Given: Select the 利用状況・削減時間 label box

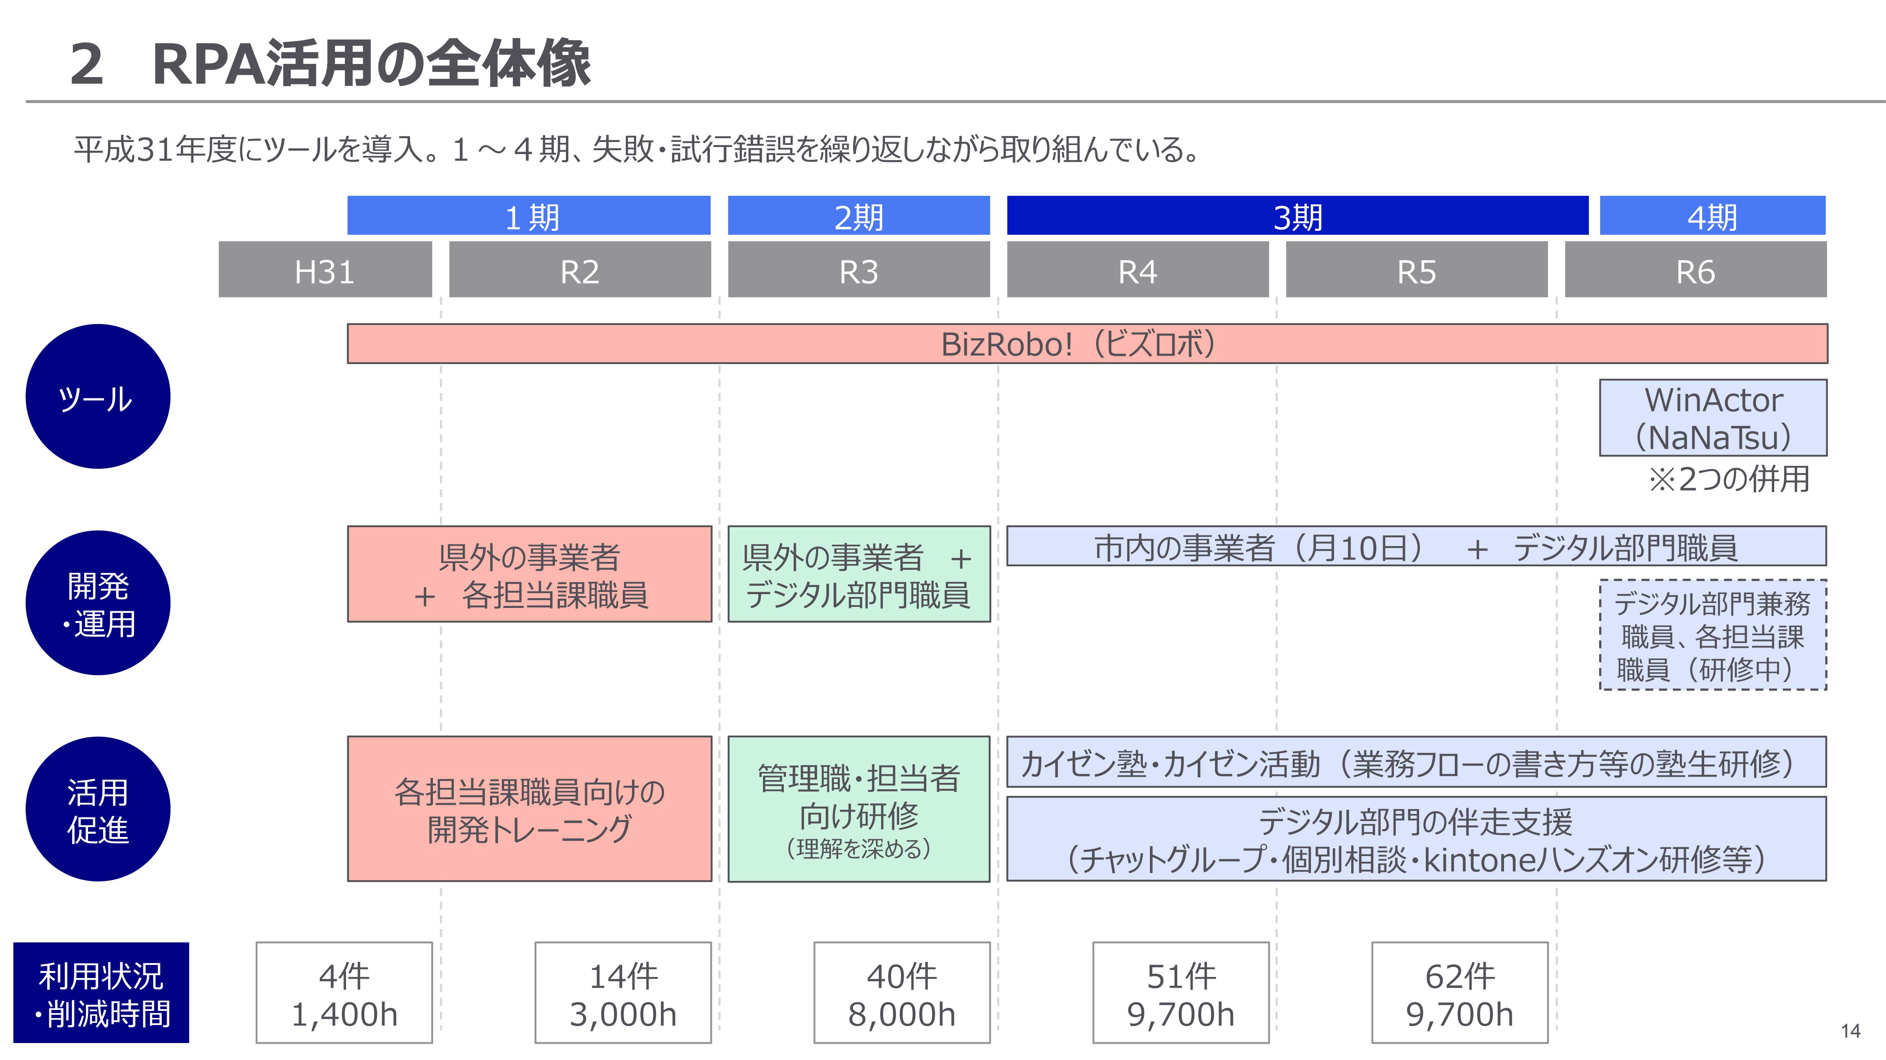Looking at the screenshot, I should pyautogui.click(x=101, y=993).
